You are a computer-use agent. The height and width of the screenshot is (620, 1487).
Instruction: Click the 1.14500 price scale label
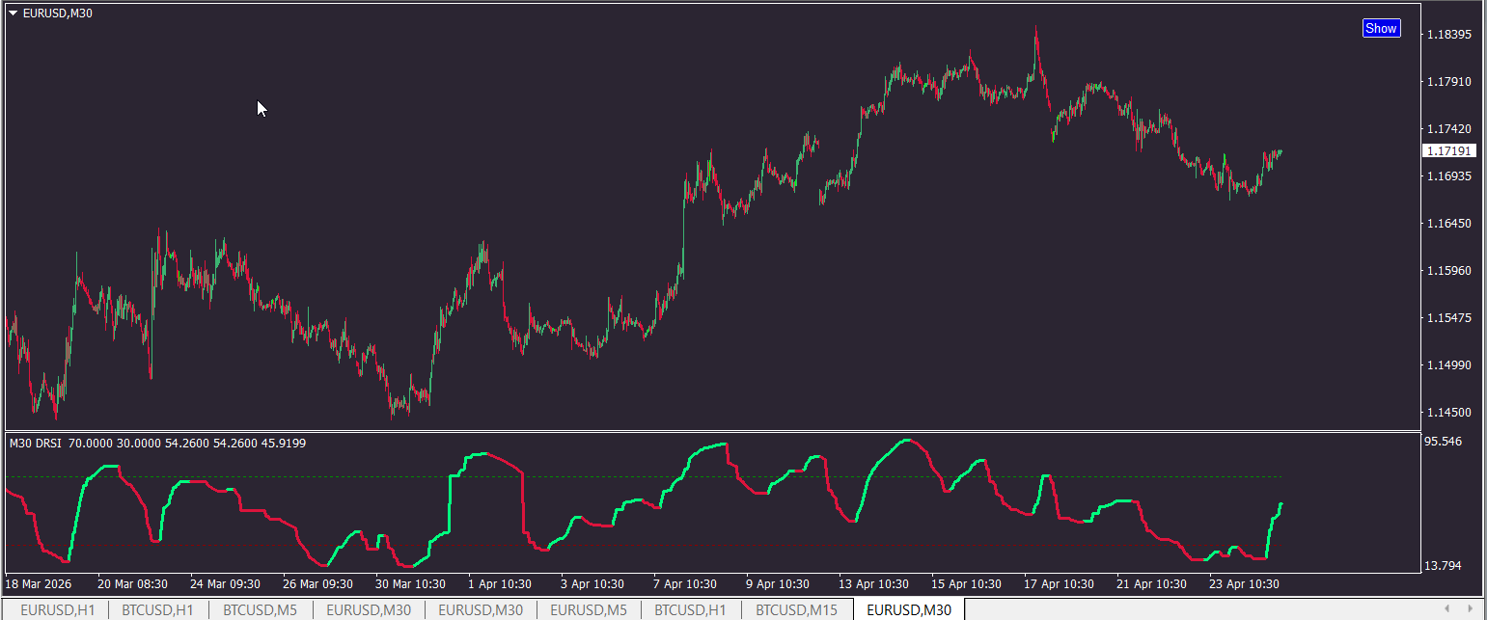coord(1448,413)
